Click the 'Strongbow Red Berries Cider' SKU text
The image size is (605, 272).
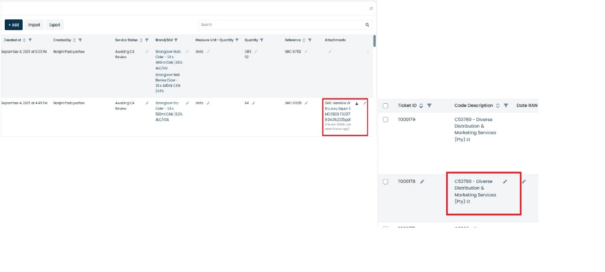[168, 83]
